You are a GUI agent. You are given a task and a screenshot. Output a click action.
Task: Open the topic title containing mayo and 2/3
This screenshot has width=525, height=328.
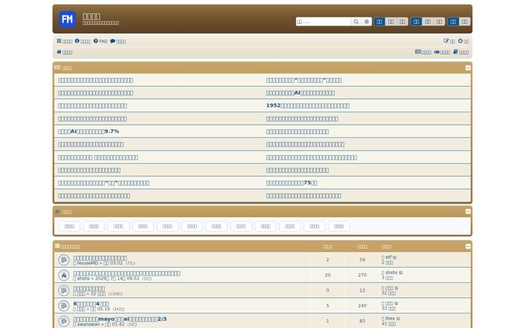click(x=120, y=319)
